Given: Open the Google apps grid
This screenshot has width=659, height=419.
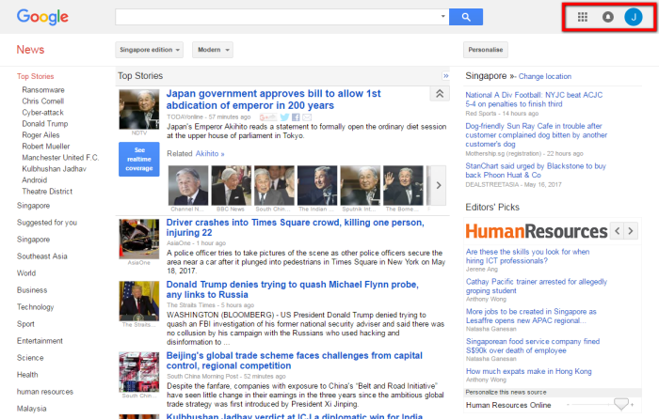Looking at the screenshot, I should [582, 17].
